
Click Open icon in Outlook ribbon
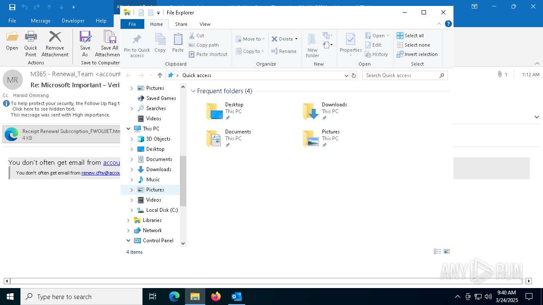(x=12, y=41)
